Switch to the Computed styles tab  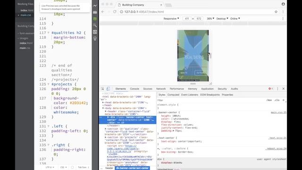click(173, 95)
